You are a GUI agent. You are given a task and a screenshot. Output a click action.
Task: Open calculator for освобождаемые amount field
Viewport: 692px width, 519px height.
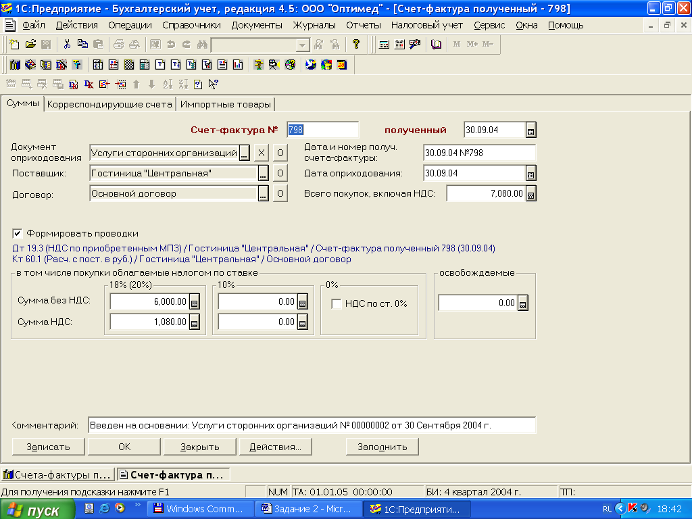point(522,303)
